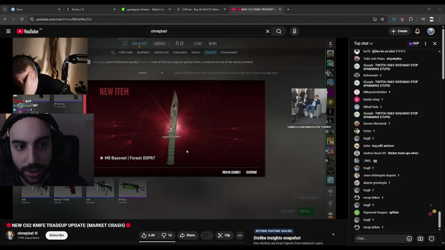Focus the Chat message input
Image resolution: width=445 pixels, height=250 pixels.
tap(379, 239)
